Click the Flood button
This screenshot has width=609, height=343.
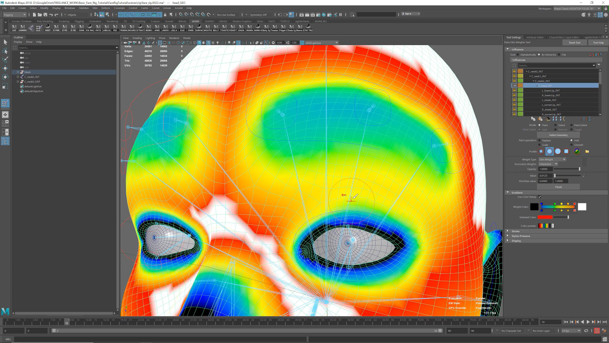pyautogui.click(x=558, y=187)
